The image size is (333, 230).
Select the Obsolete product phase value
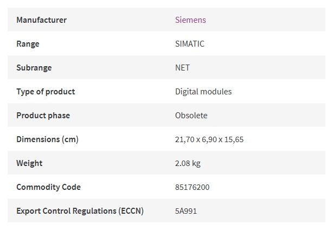click(191, 116)
